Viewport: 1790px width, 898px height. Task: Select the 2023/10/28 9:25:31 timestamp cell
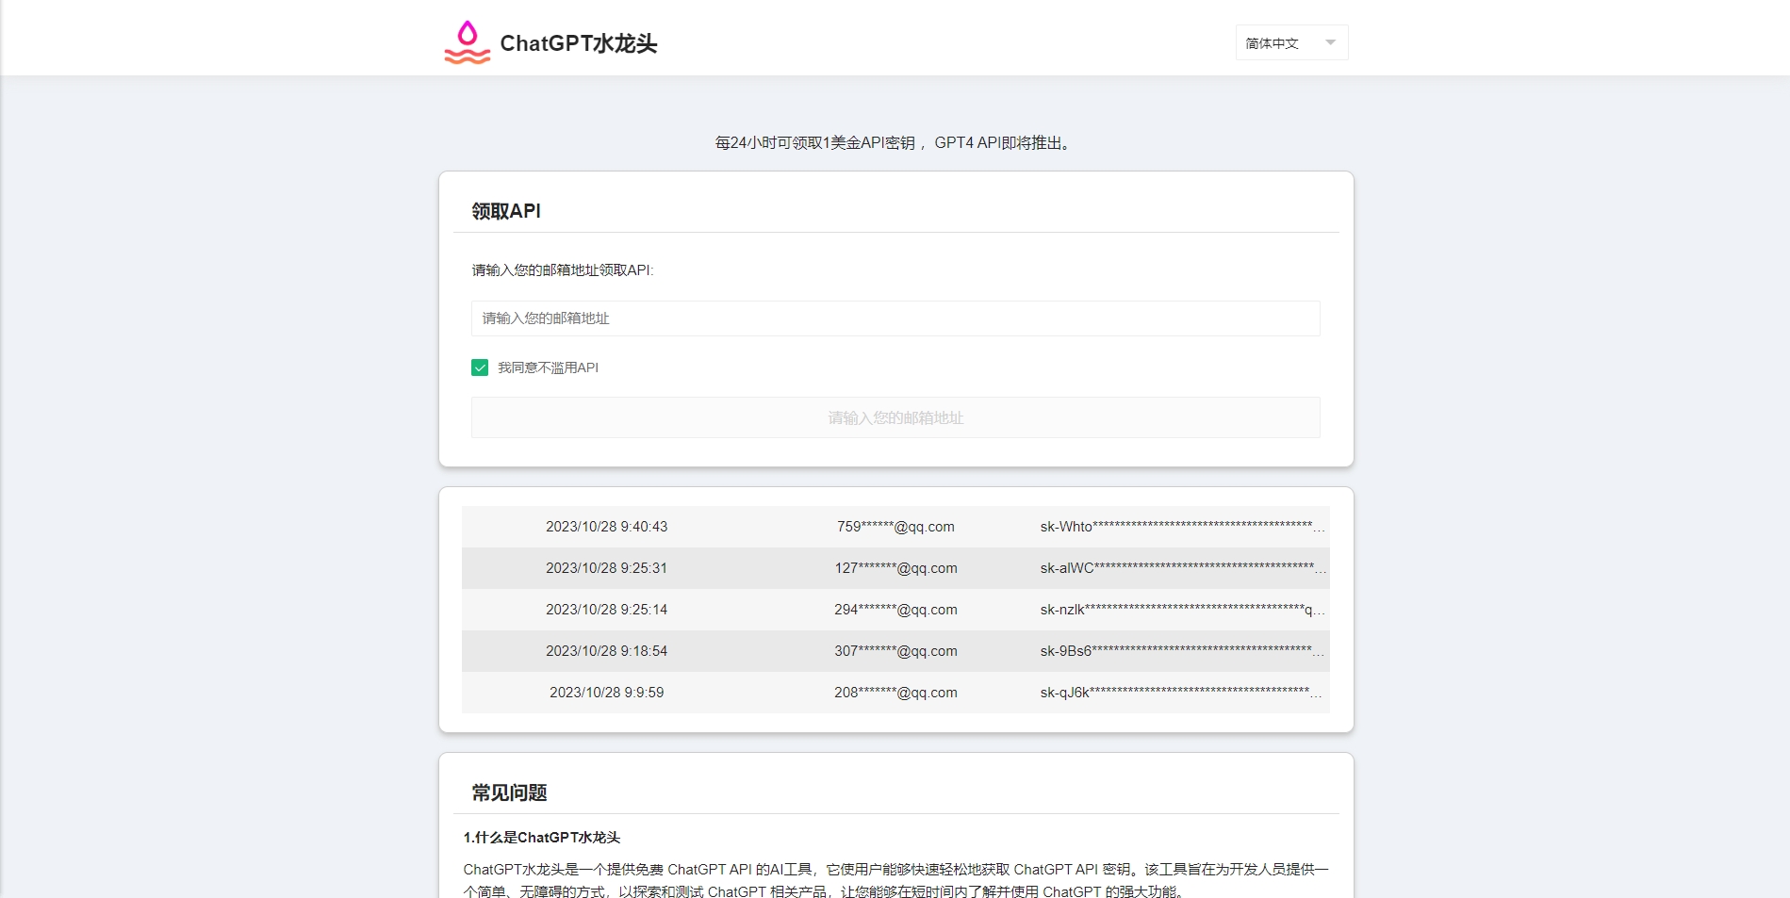click(x=606, y=568)
